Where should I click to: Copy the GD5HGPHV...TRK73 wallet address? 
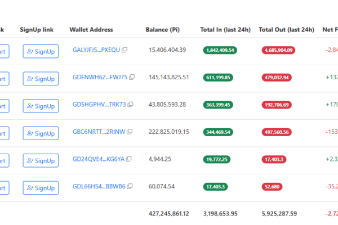tap(131, 105)
